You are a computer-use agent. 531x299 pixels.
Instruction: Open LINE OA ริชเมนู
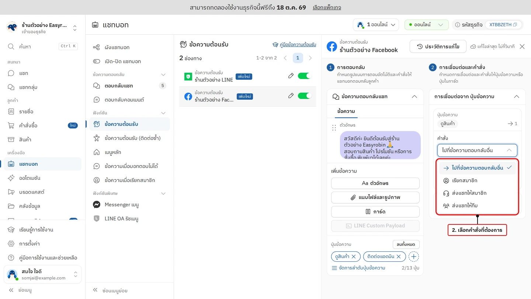click(129, 219)
